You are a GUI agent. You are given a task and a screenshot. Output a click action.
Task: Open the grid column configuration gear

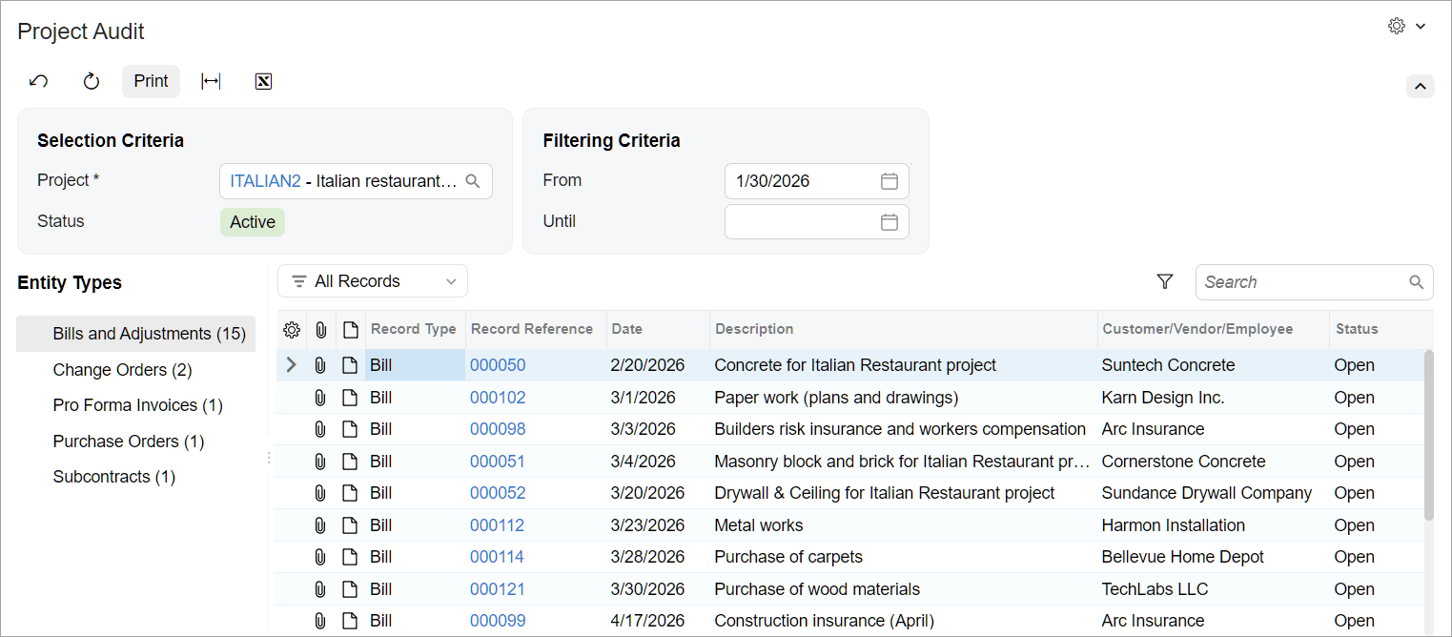(292, 330)
